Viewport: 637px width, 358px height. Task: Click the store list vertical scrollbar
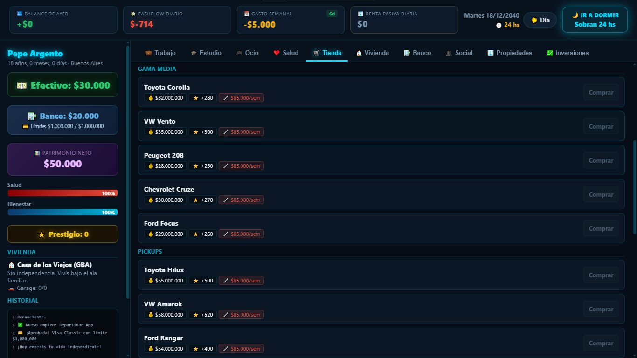point(634,186)
